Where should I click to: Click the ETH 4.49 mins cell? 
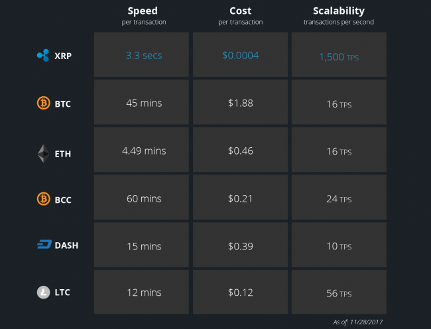tap(141, 149)
